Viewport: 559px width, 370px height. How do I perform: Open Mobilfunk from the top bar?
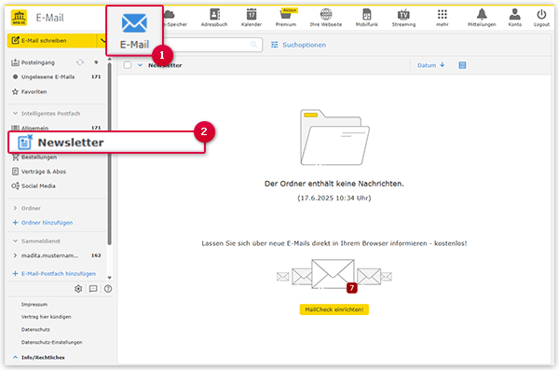[x=366, y=18]
